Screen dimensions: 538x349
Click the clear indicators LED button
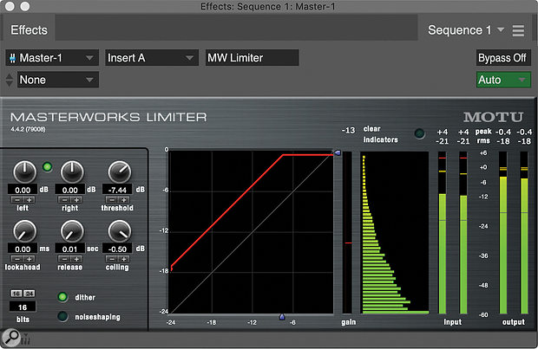[x=419, y=133]
